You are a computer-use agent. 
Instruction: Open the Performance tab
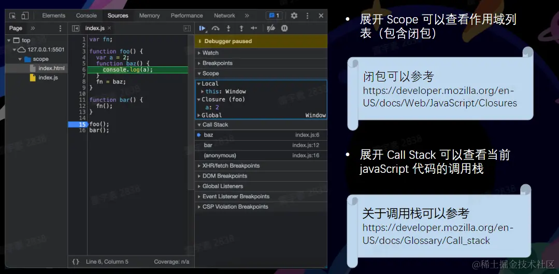pyautogui.click(x=187, y=16)
